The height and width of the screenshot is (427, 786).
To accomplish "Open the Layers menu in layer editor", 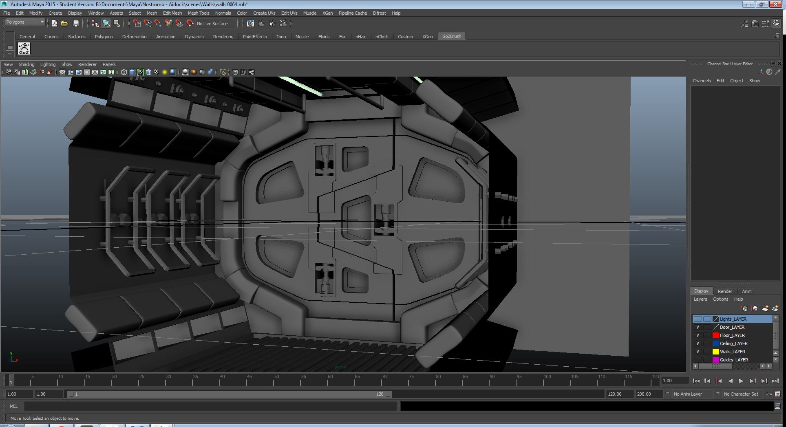I will click(700, 299).
